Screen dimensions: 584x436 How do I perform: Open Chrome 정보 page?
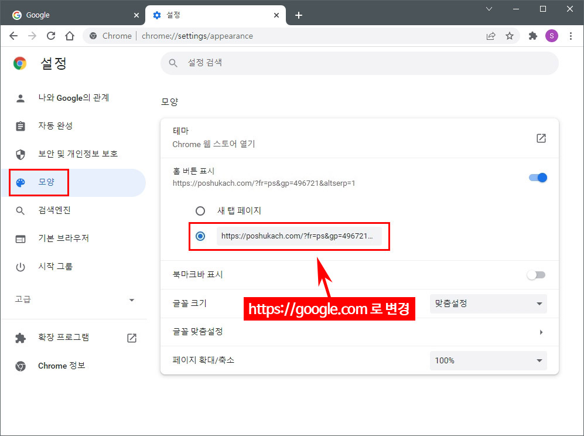coord(74,366)
